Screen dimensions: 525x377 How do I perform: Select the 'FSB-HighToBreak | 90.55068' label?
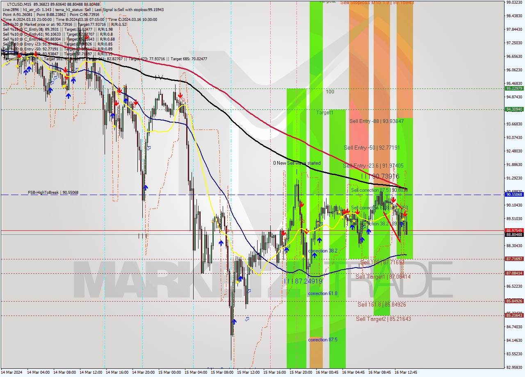(53, 192)
